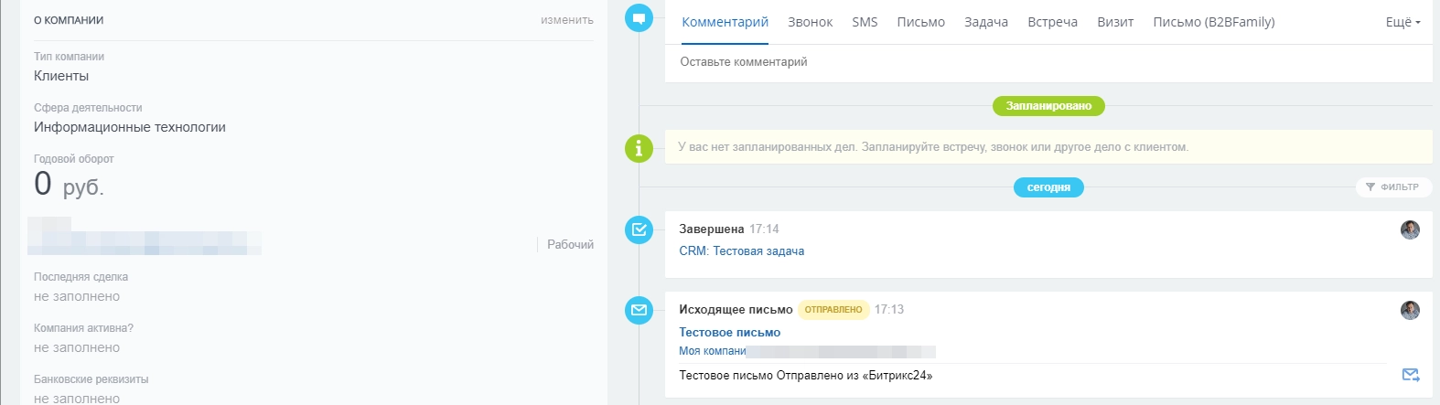Screen dimensions: 1440x405
Task: Switch to the Комментарий tab
Action: [725, 22]
